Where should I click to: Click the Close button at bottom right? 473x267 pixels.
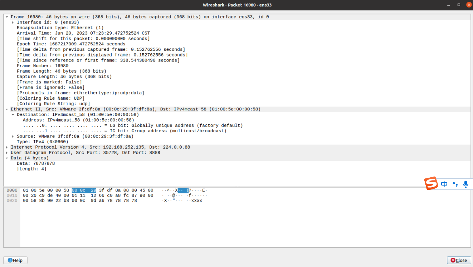(459, 260)
